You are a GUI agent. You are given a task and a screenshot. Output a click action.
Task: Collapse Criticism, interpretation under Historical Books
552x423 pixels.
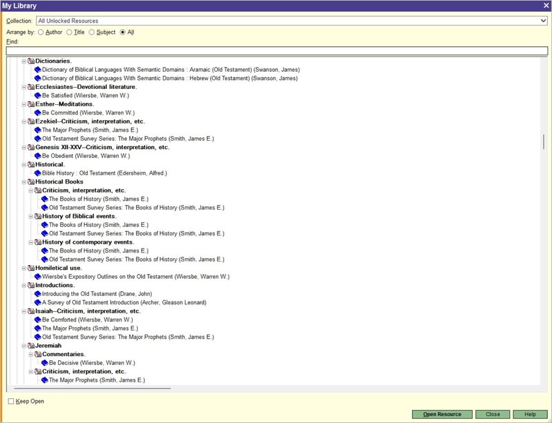pos(30,190)
